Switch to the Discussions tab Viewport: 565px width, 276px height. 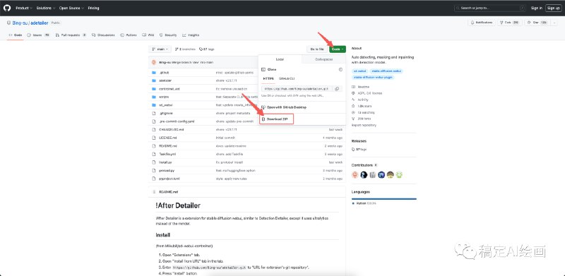pyautogui.click(x=103, y=35)
